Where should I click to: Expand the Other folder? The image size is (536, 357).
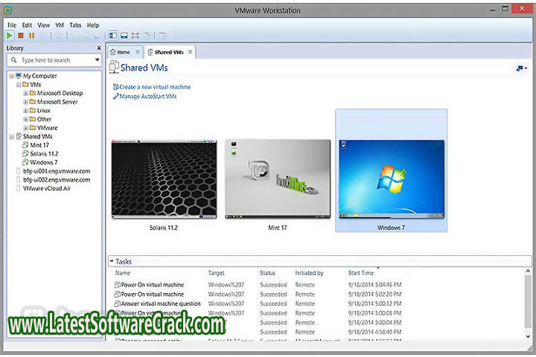[25, 119]
